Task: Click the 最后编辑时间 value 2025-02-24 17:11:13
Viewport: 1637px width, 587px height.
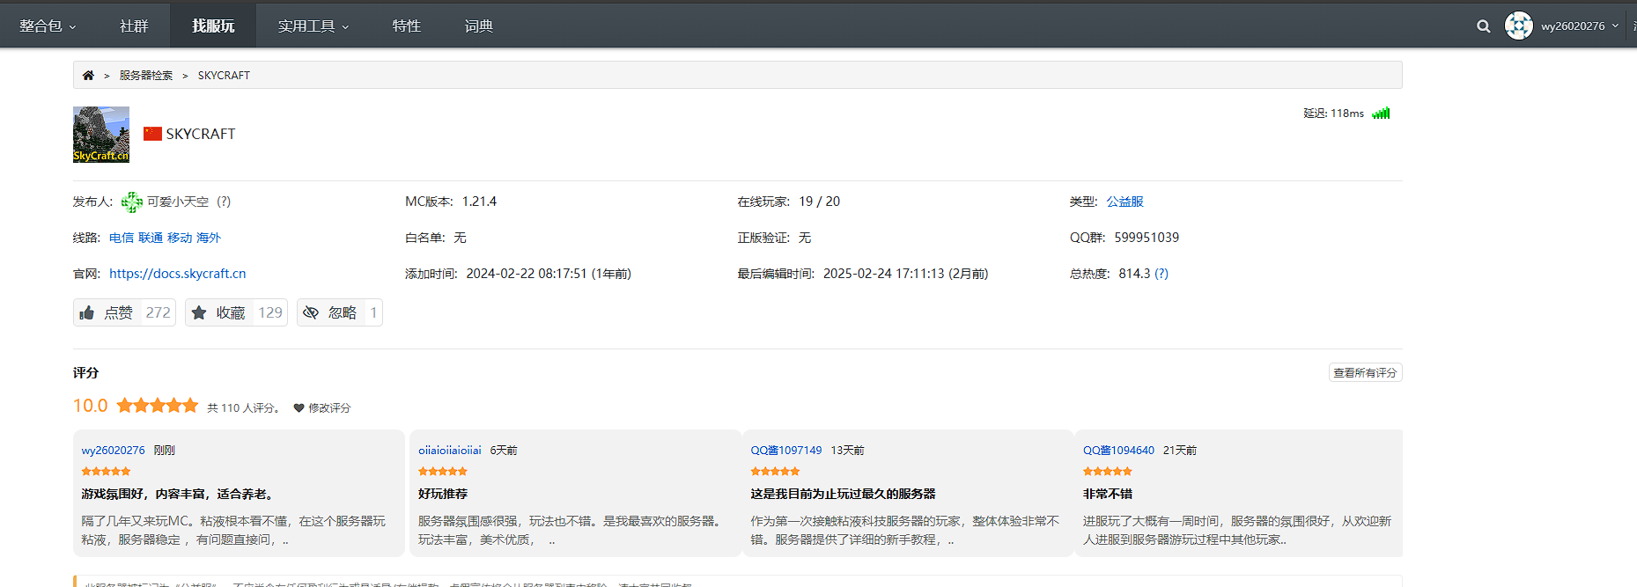Action: pyautogui.click(x=884, y=274)
